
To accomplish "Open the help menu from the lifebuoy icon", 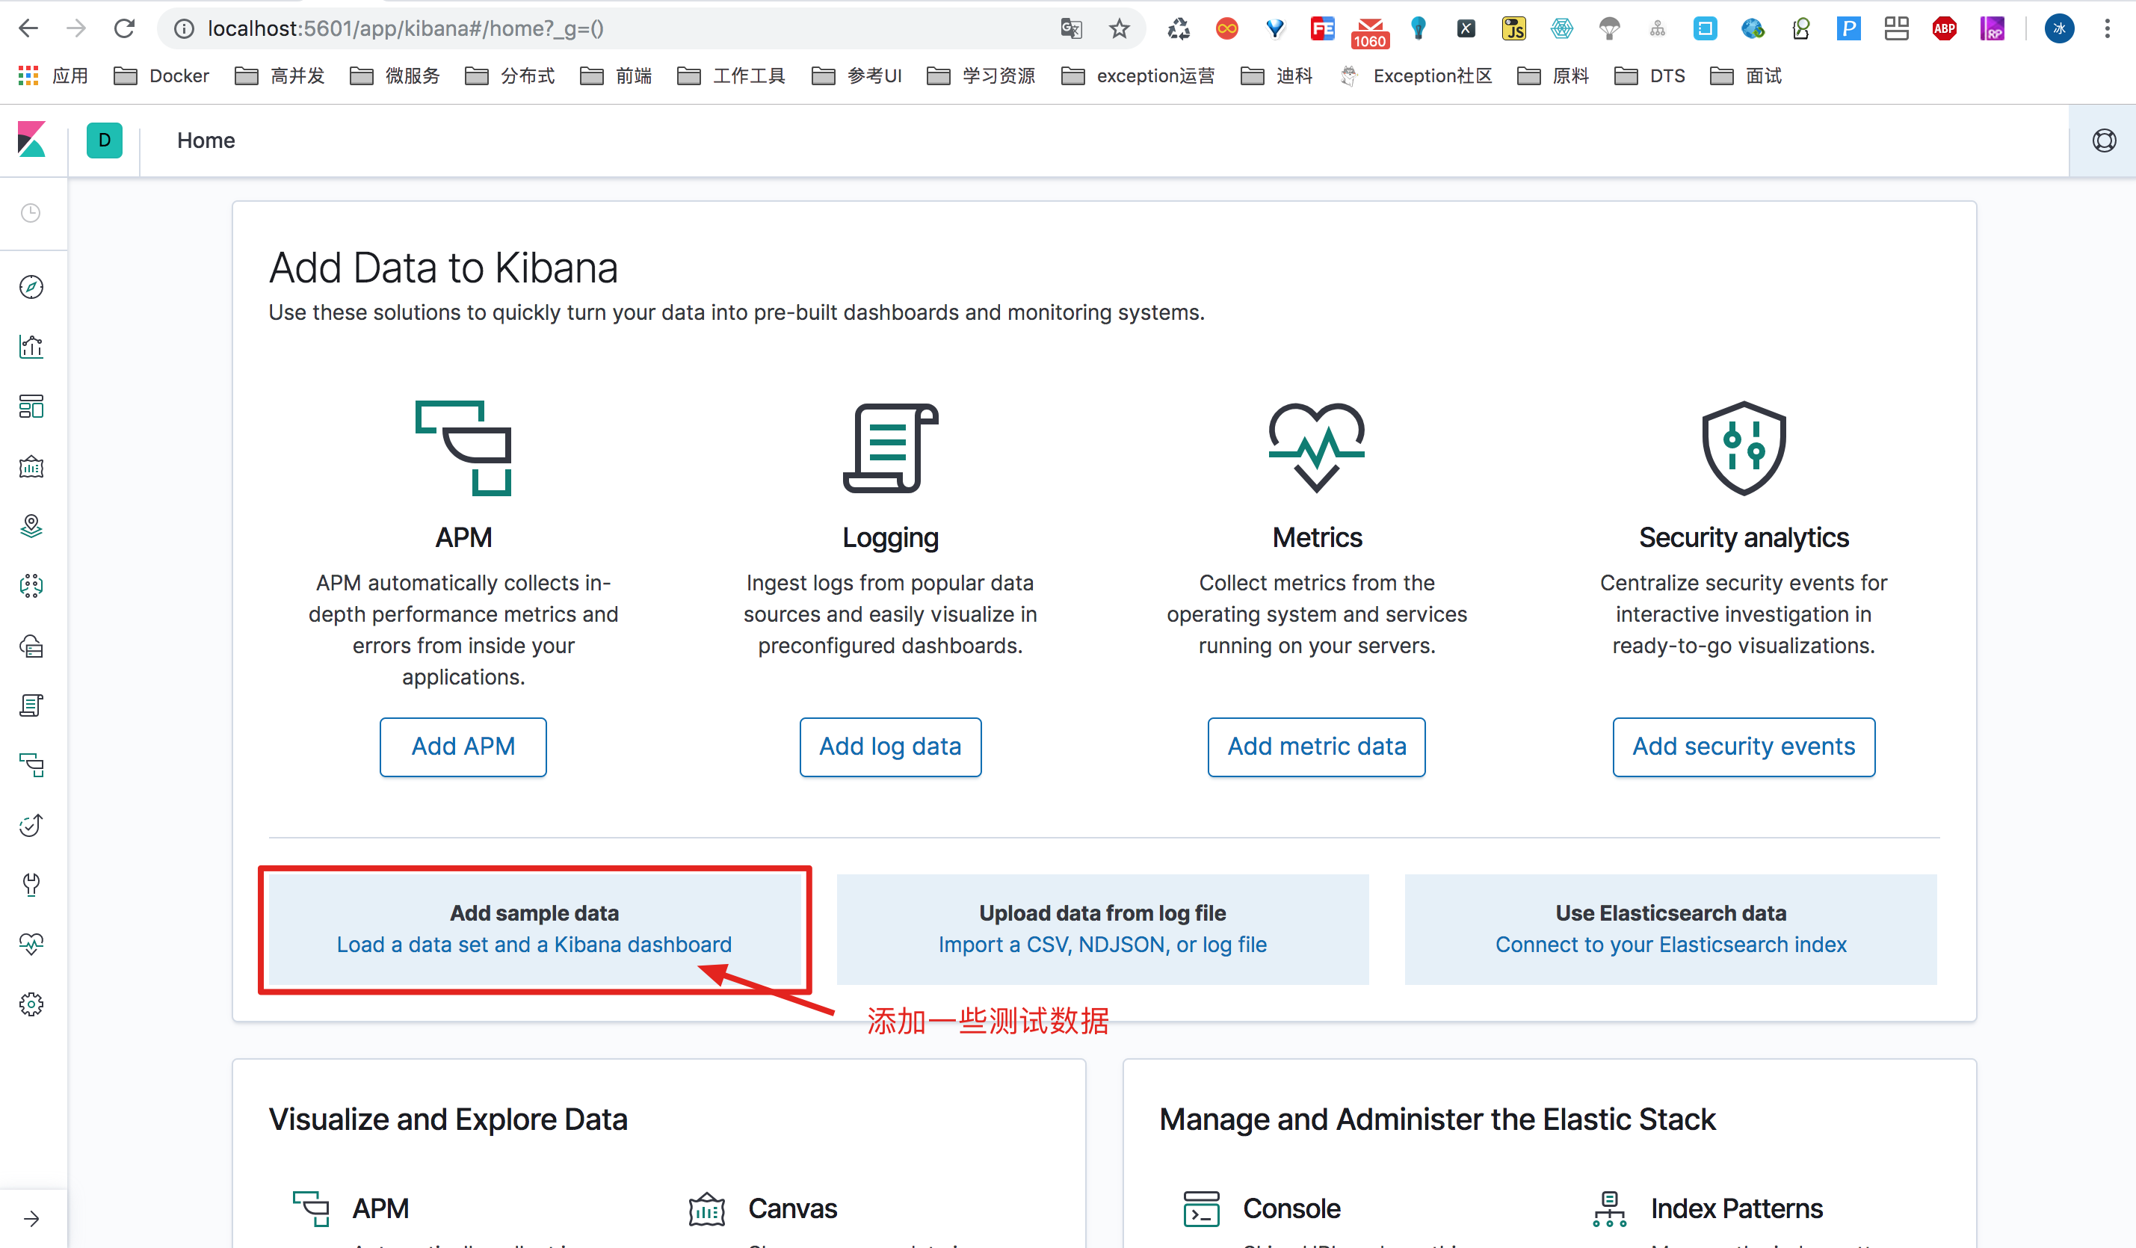I will pyautogui.click(x=2104, y=140).
